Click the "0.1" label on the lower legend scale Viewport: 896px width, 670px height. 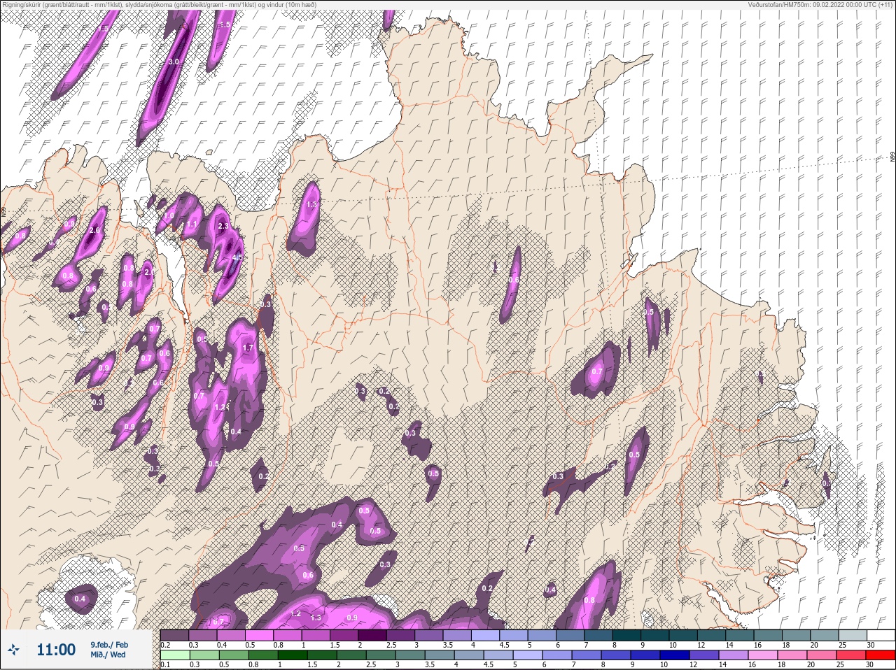[x=164, y=664]
